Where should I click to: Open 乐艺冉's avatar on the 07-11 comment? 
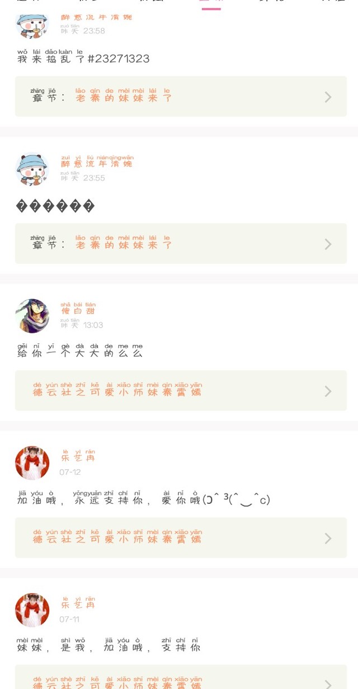[x=32, y=610]
